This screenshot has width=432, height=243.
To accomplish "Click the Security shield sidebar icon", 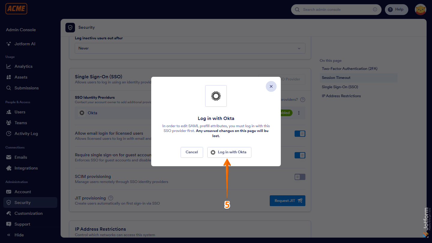I will click(9, 202).
